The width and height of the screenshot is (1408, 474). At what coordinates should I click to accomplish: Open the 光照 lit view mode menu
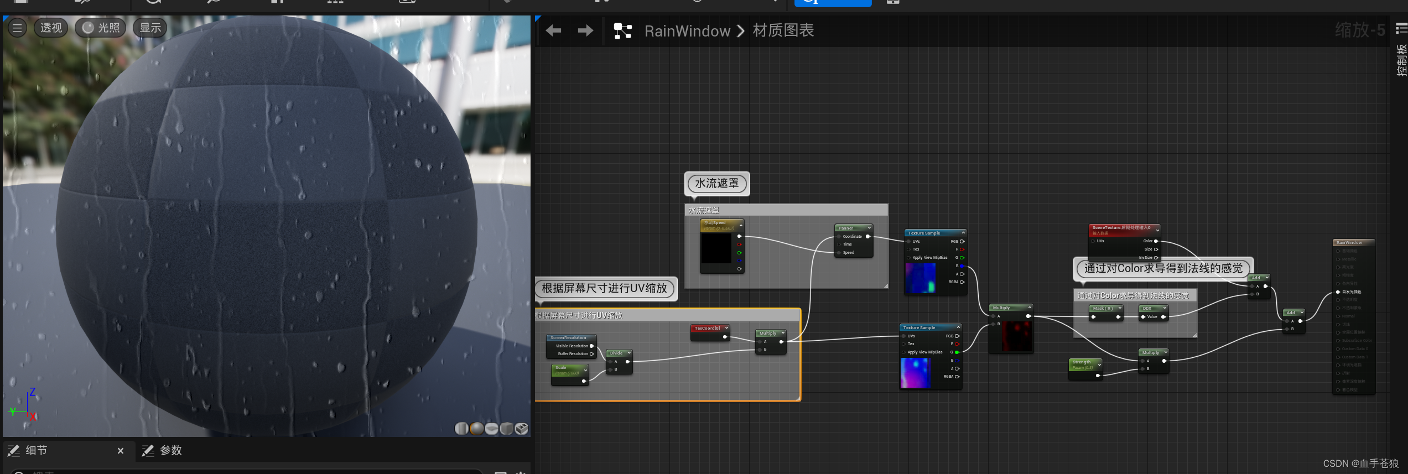pos(101,28)
